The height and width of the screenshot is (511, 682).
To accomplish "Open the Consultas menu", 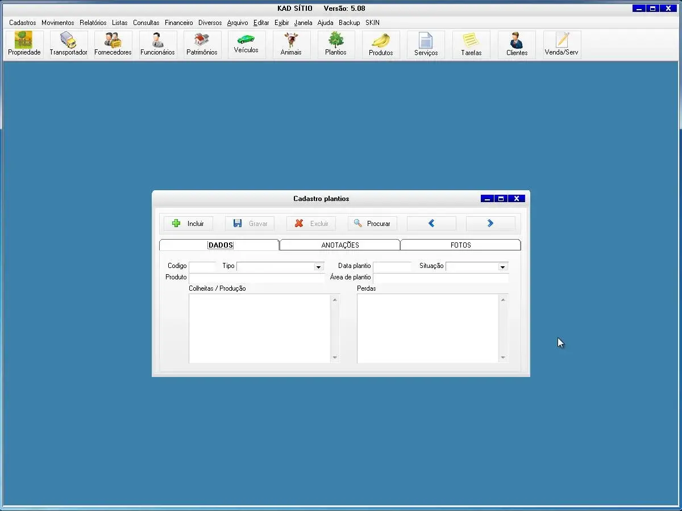I will [x=146, y=23].
